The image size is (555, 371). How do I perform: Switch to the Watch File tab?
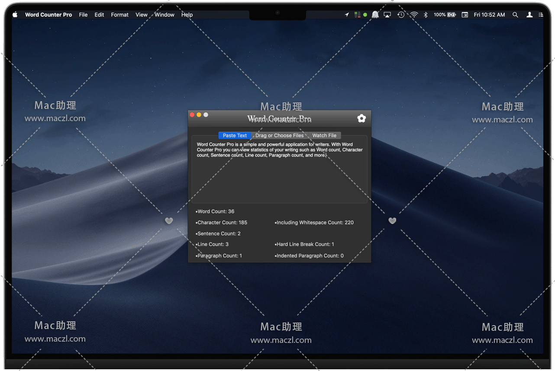[324, 135]
